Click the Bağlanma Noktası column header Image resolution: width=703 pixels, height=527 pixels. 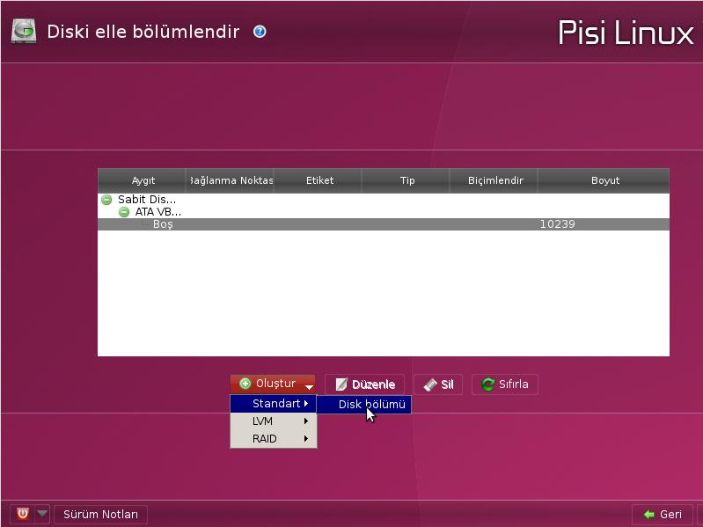point(230,180)
